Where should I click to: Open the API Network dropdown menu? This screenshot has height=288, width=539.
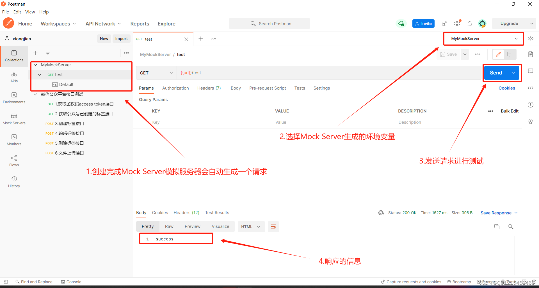[103, 24]
